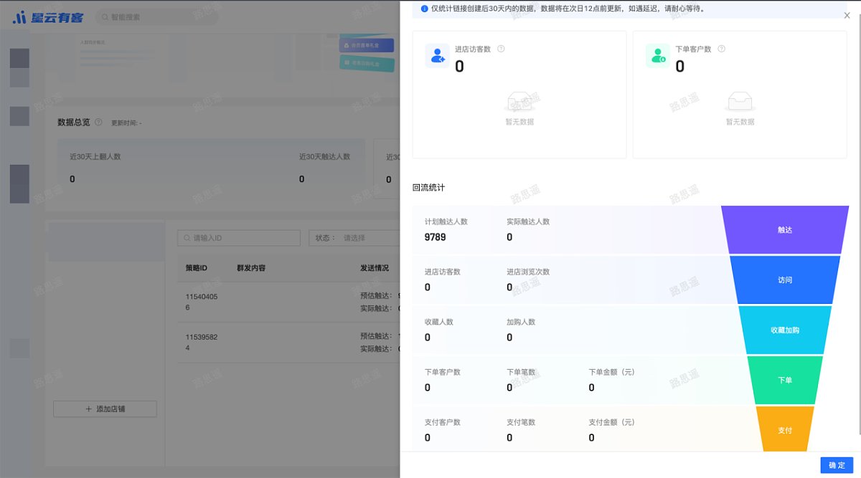Select the purple 触达 funnel segment

[x=785, y=230]
